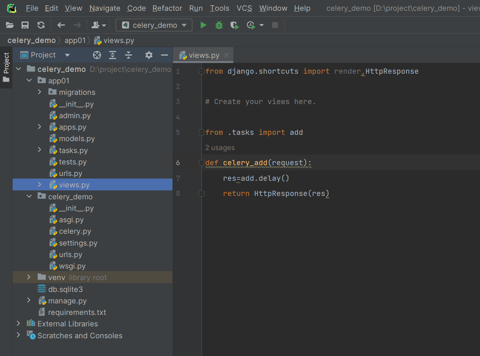The height and width of the screenshot is (356, 480).
Task: Run celery_demo with the green play button
Action: [x=203, y=25]
